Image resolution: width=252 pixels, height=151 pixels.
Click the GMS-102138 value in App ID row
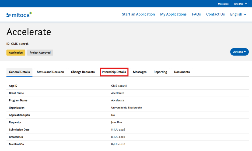(119, 86)
